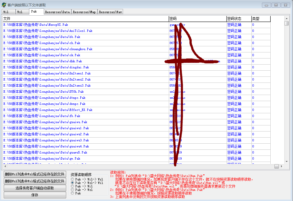The width and height of the screenshot is (293, 201).
Task: Select the Effect_EX.Pak file row
Action: click(137, 110)
